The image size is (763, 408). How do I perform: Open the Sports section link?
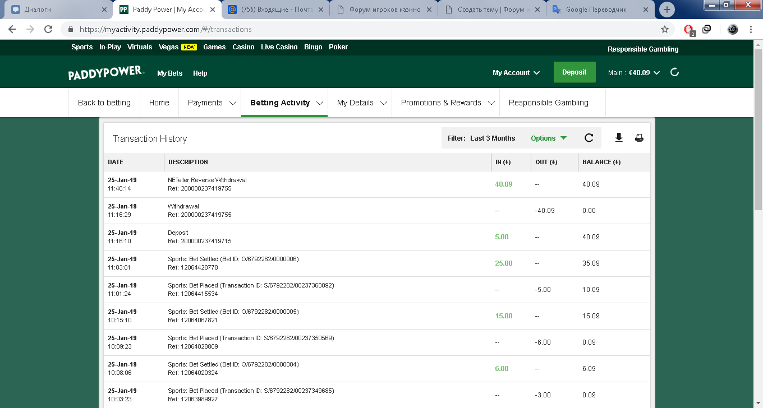[82, 47]
